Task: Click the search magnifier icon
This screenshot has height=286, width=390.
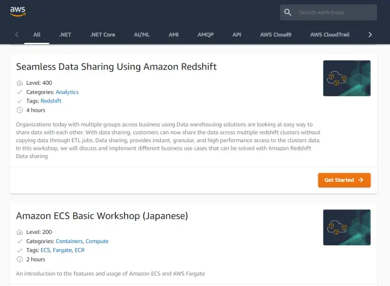Action: pos(288,12)
